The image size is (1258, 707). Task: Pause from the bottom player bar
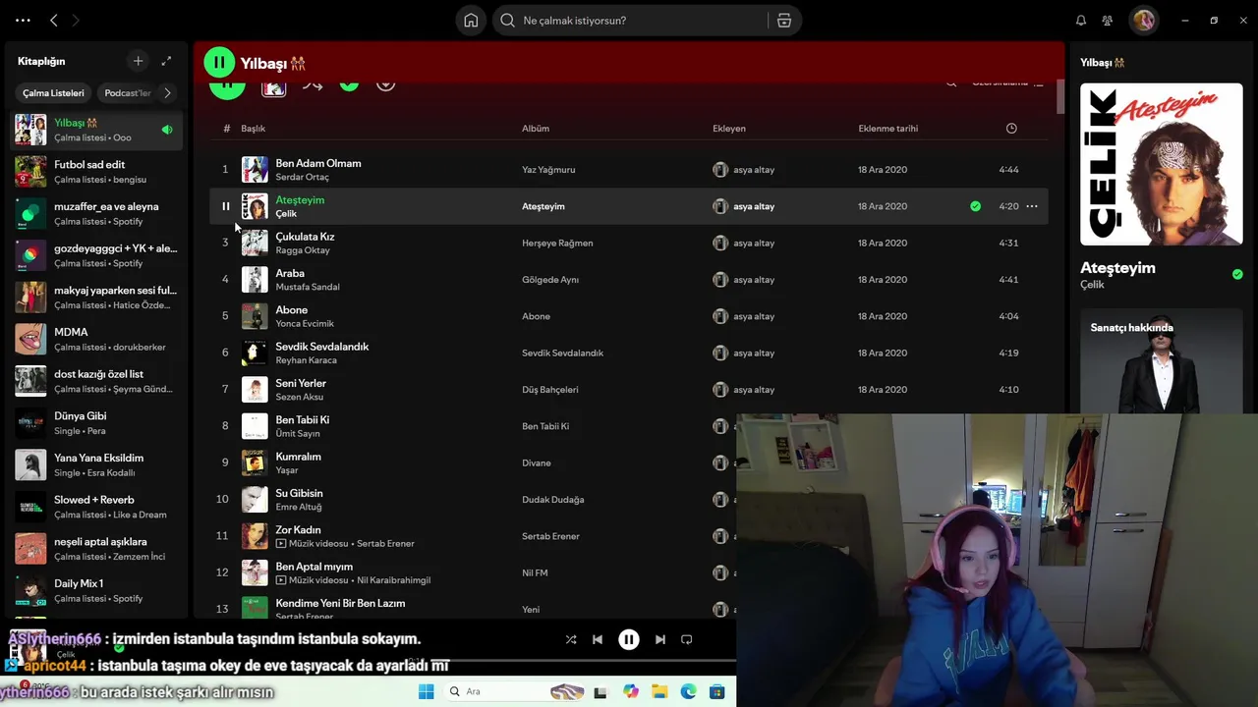[629, 639]
